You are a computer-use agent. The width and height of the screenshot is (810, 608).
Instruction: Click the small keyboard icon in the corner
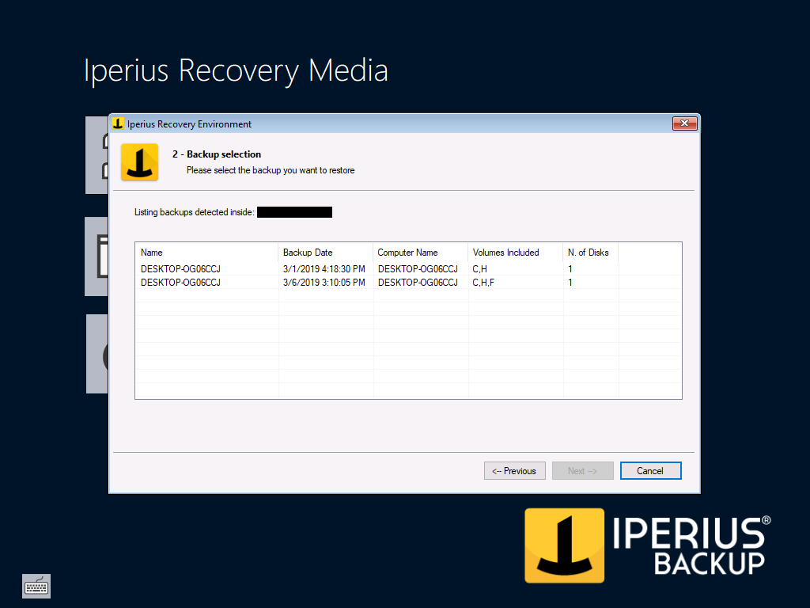[x=36, y=586]
